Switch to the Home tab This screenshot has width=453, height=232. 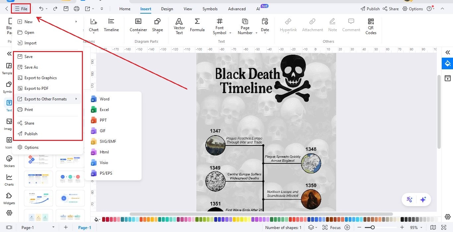[x=125, y=9]
